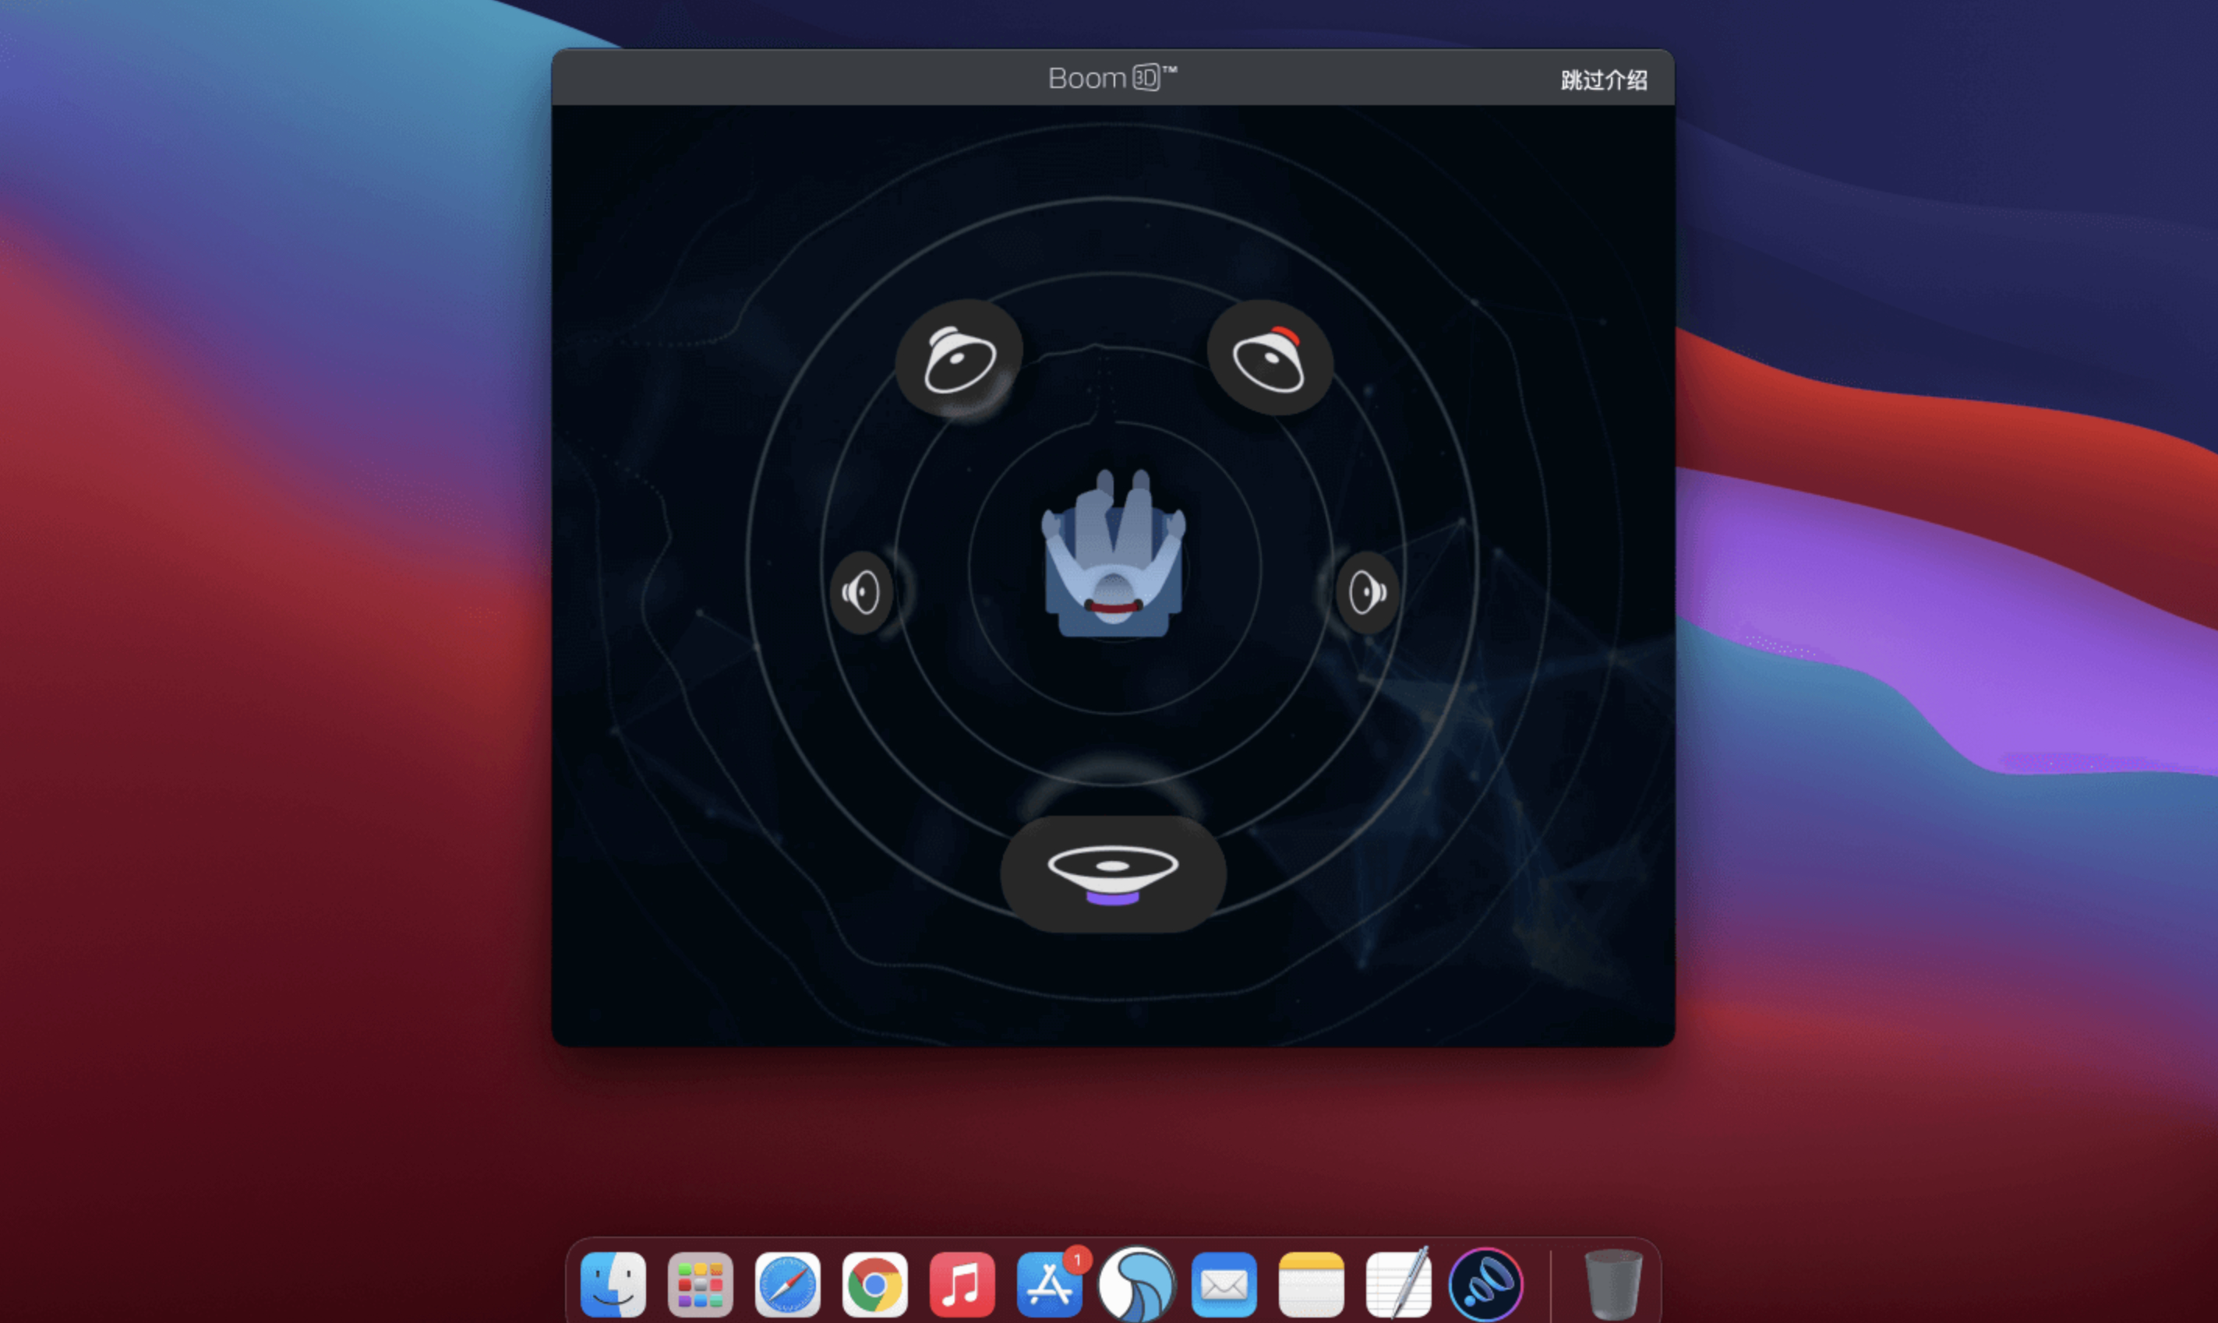Toggle the right side surround speaker
Viewport: 2218px width, 1323px height.
pos(1367,593)
